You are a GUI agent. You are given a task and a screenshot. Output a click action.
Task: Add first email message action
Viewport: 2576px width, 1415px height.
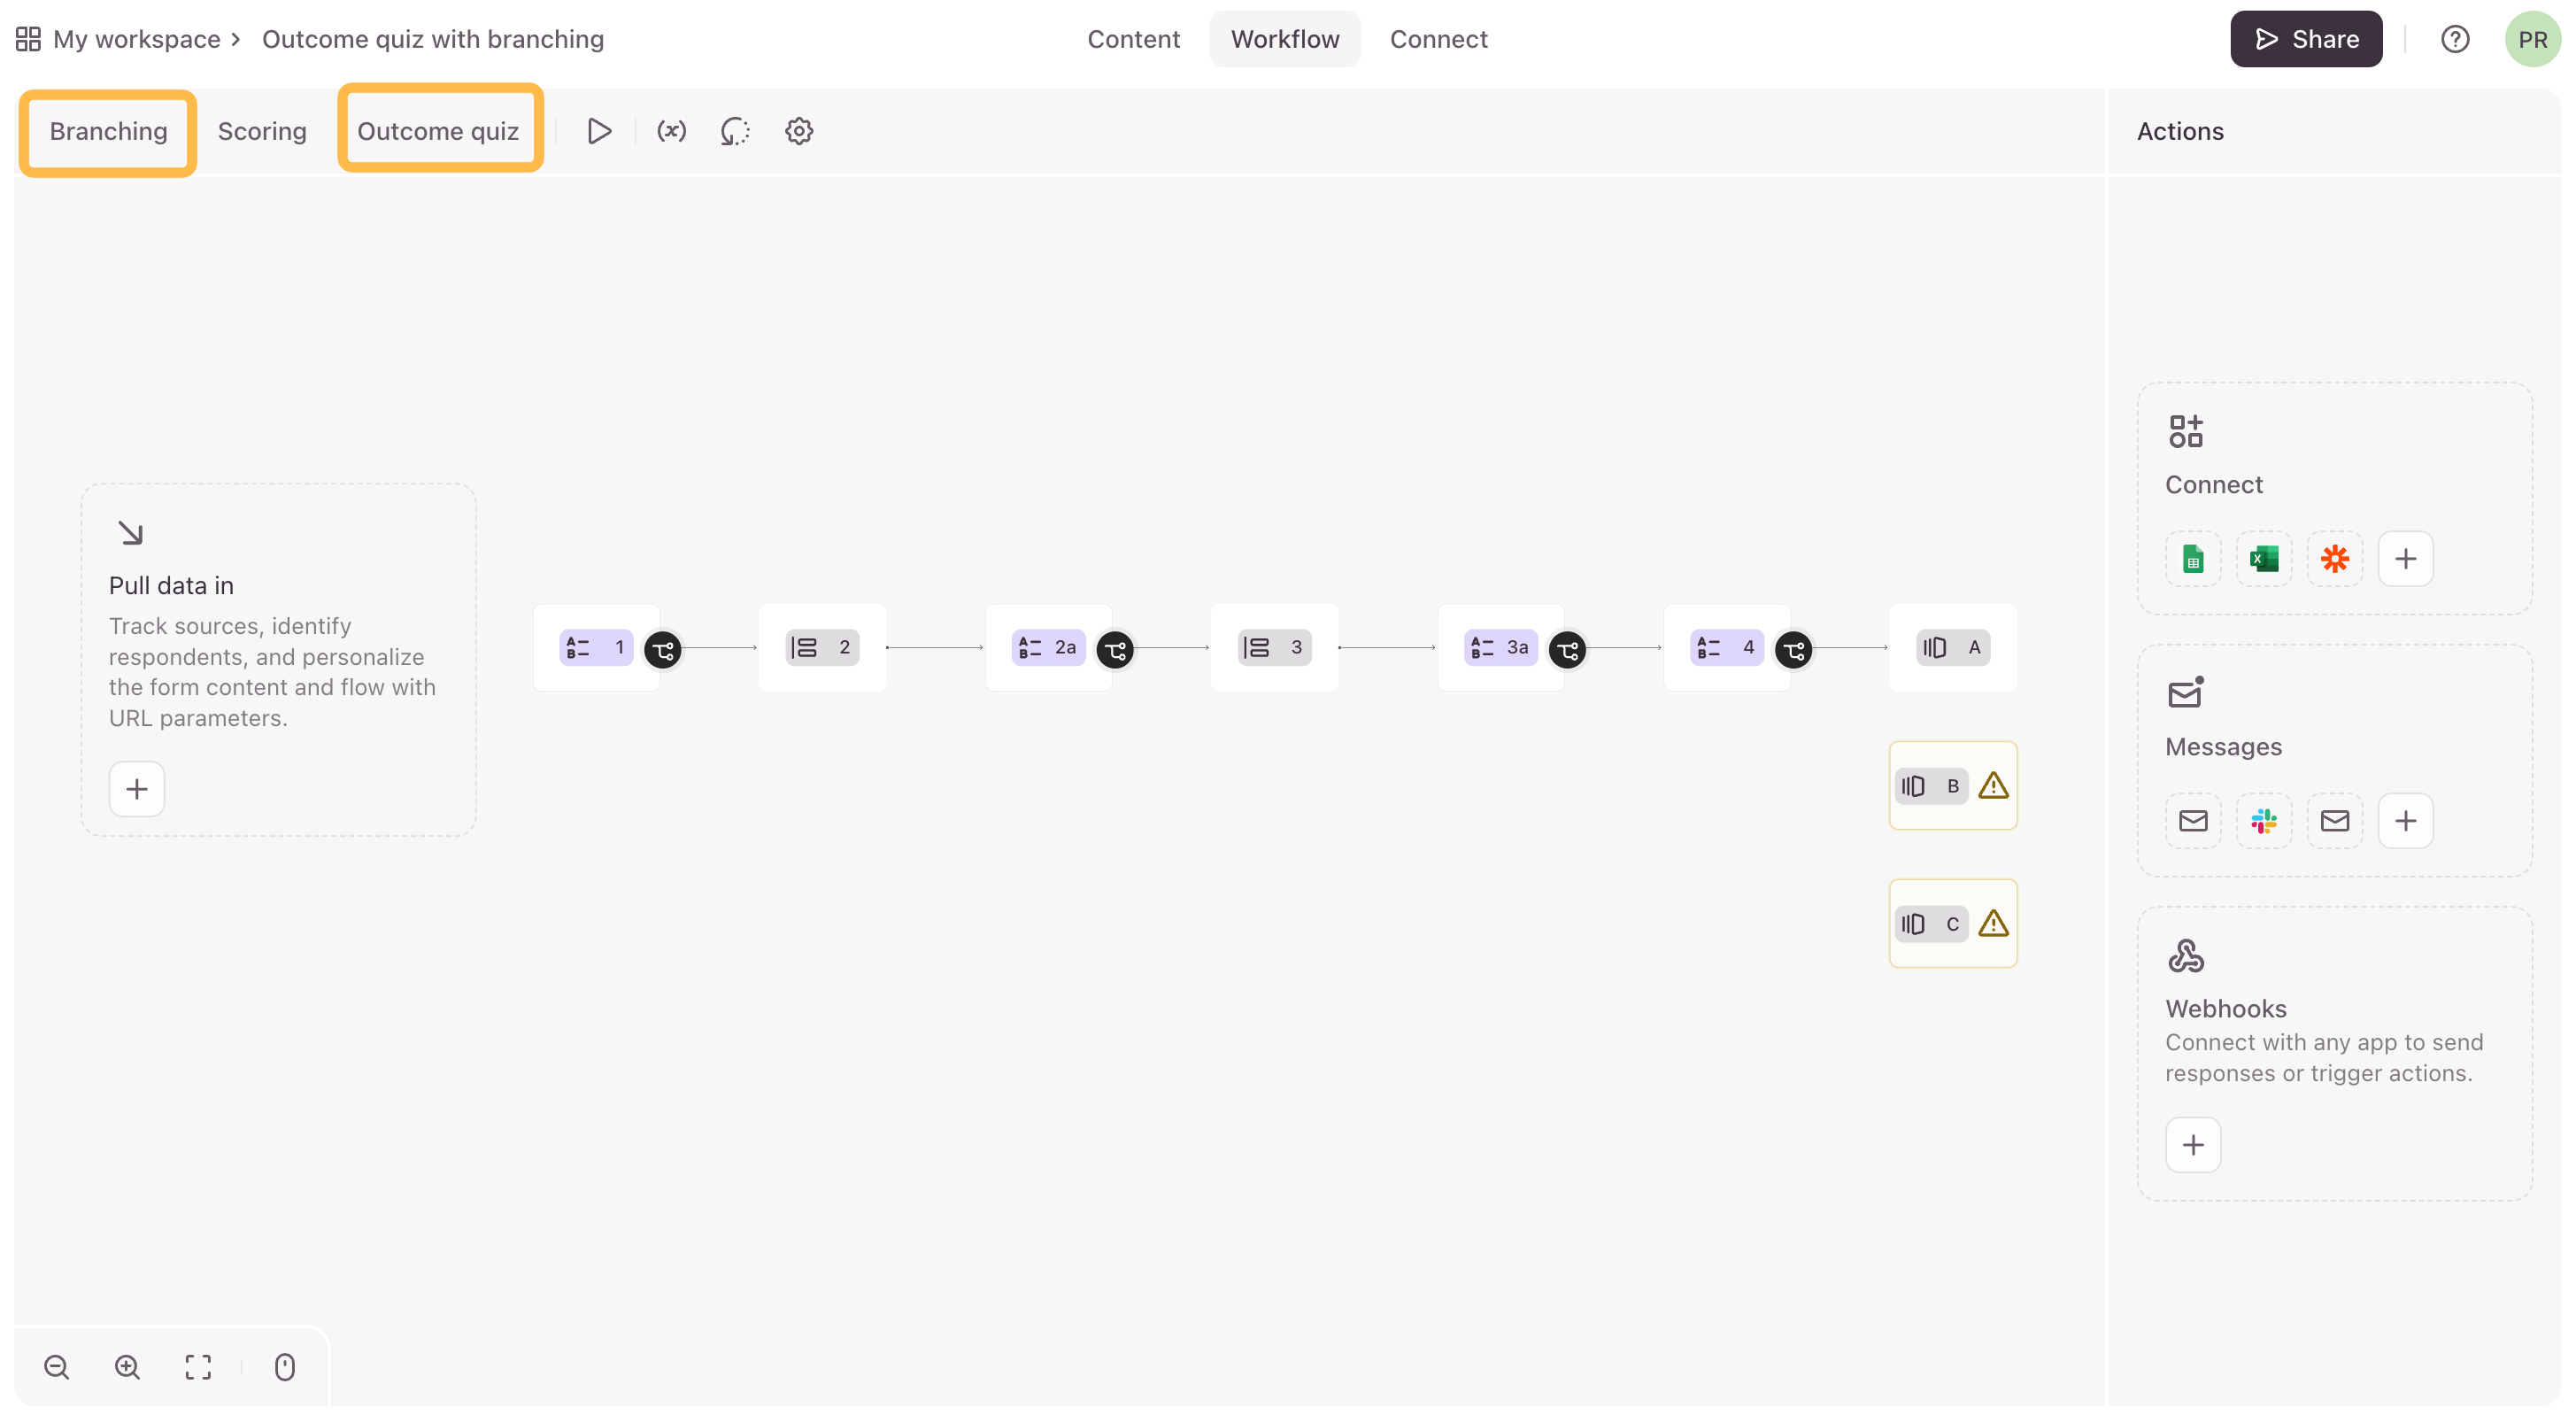coord(2192,821)
